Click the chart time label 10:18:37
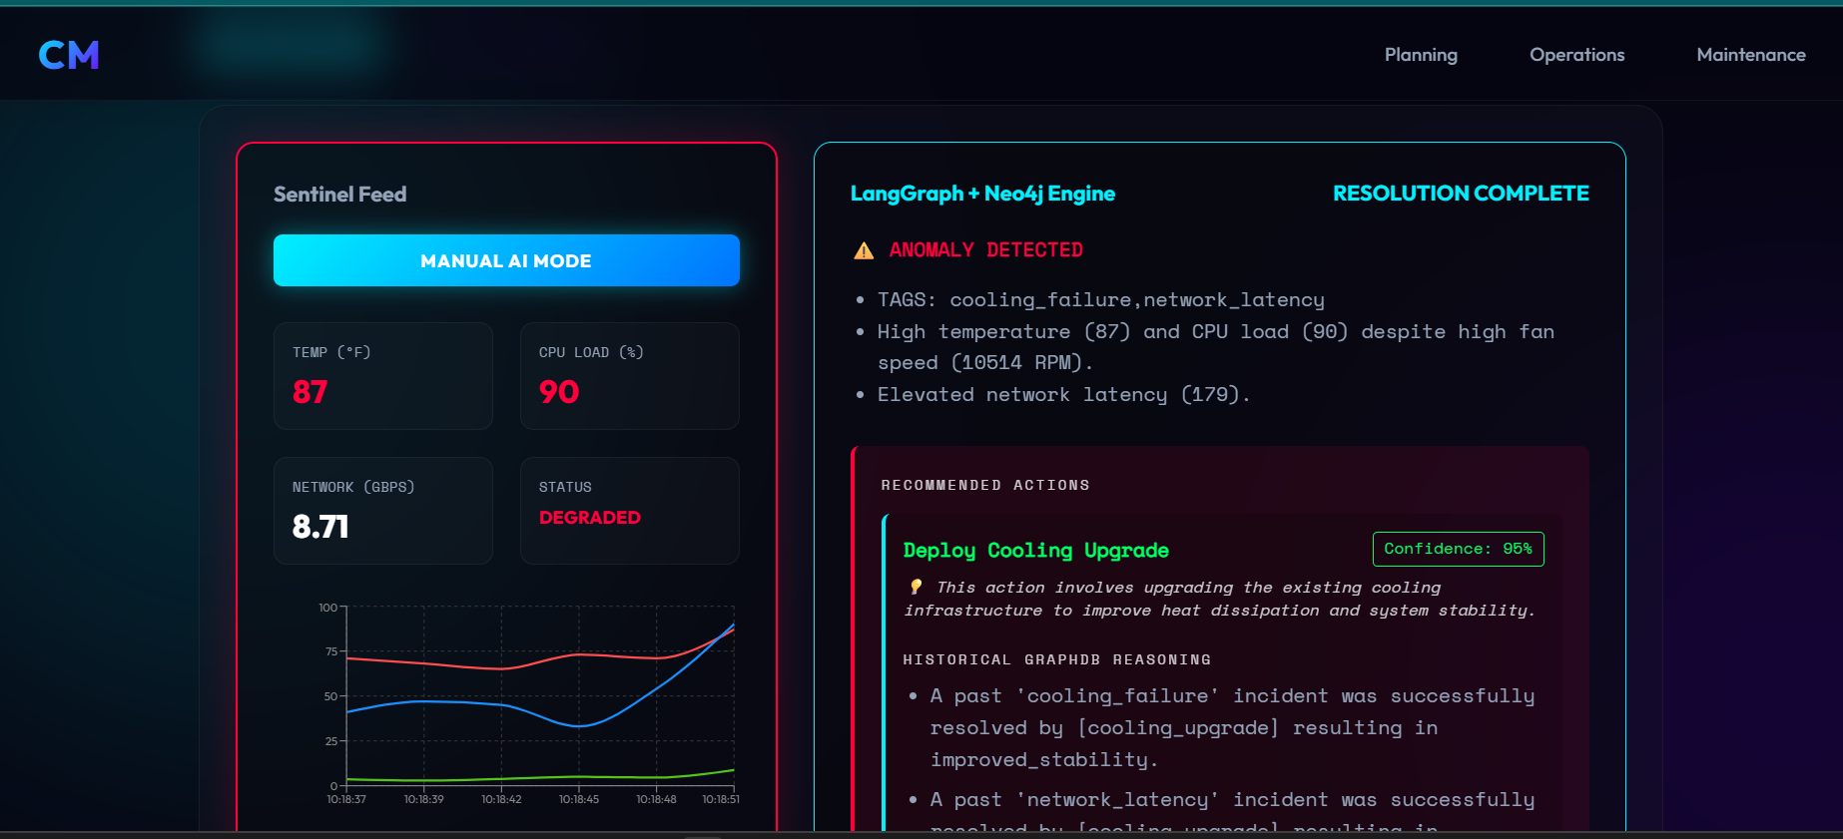Screen dimensions: 1843x839 tap(346, 799)
